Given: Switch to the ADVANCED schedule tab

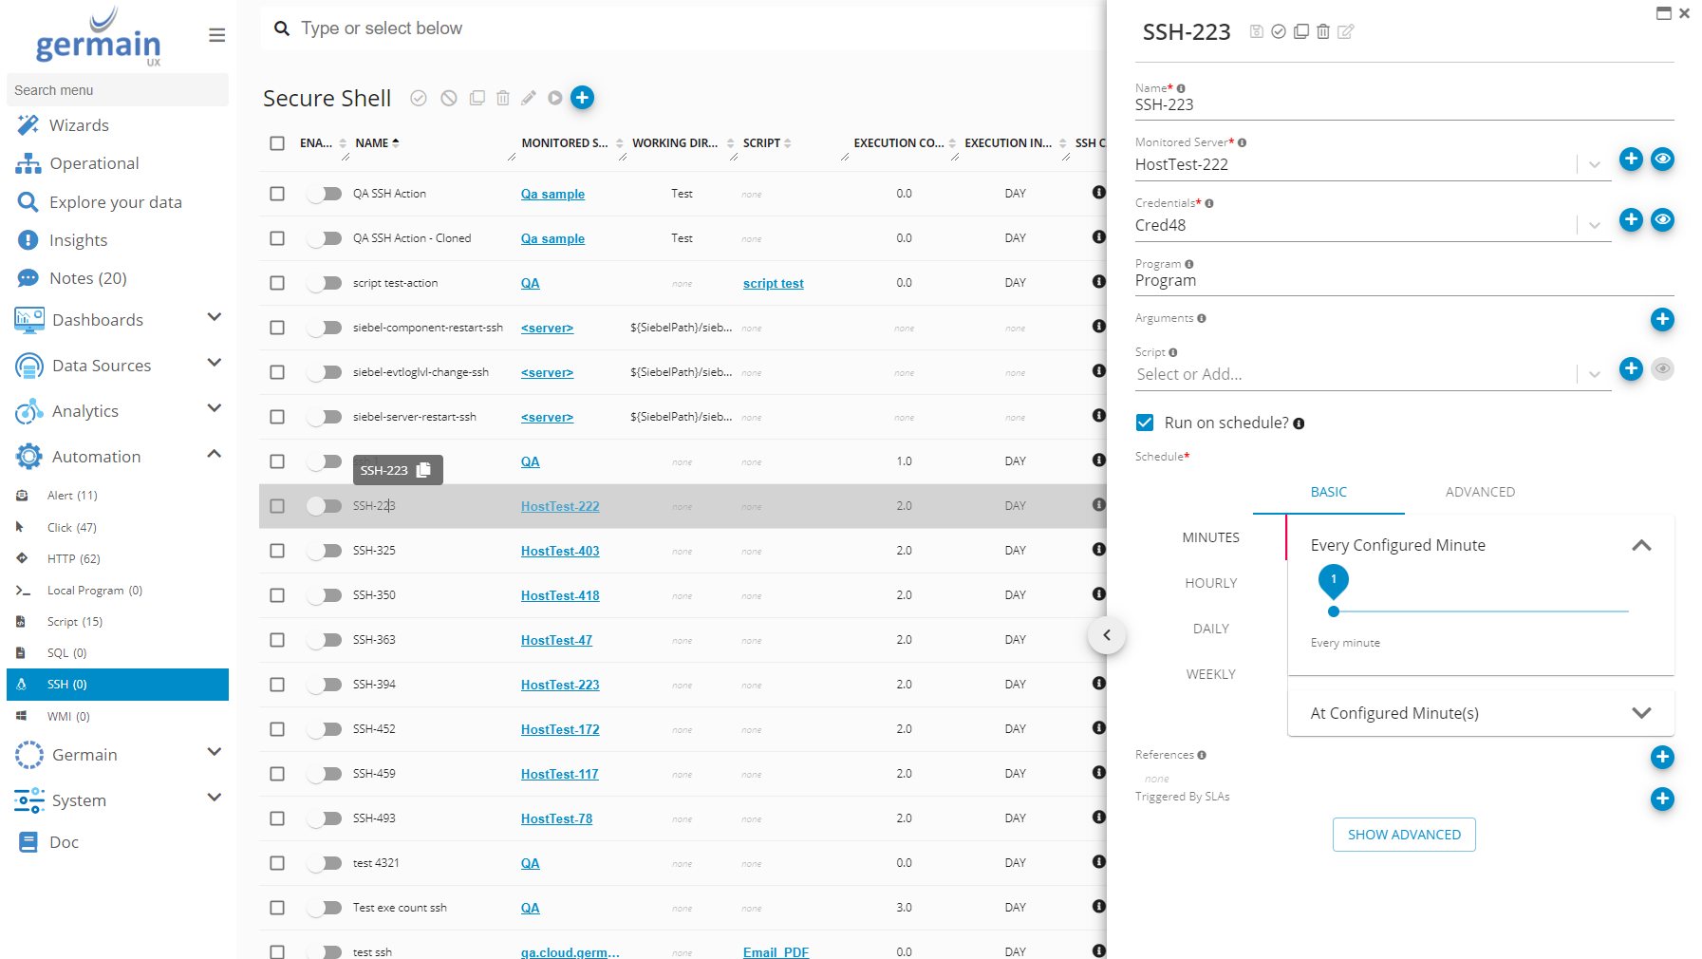Looking at the screenshot, I should tap(1480, 492).
